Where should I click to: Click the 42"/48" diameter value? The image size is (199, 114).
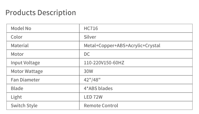92,80
